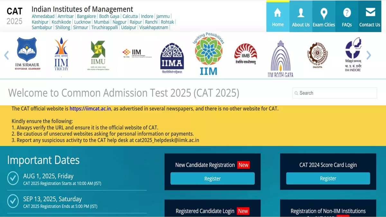Show previous logos with left carousel arrow
Image resolution: width=386 pixels, height=217 pixels.
point(6,55)
